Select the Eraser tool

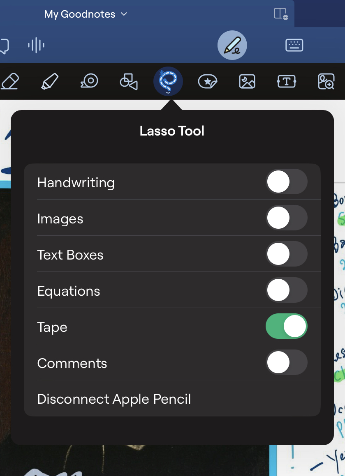tap(10, 81)
